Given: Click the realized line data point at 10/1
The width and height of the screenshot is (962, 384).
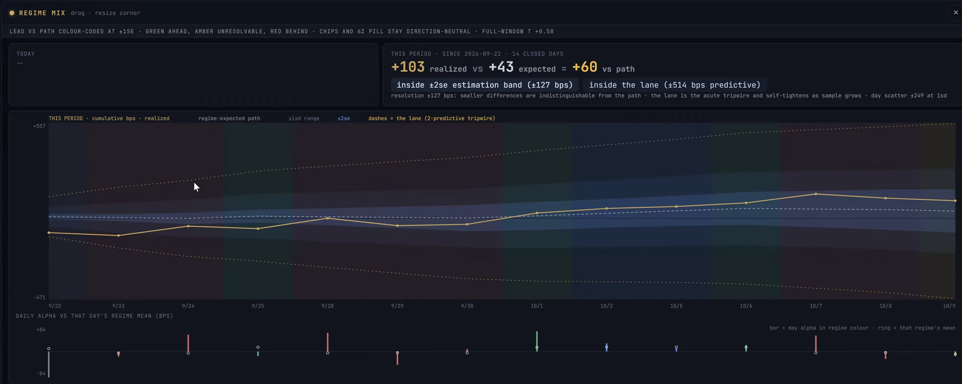Looking at the screenshot, I should point(537,213).
